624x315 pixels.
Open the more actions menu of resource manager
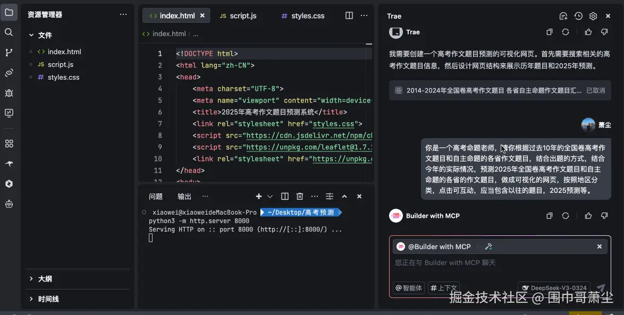pyautogui.click(x=123, y=14)
